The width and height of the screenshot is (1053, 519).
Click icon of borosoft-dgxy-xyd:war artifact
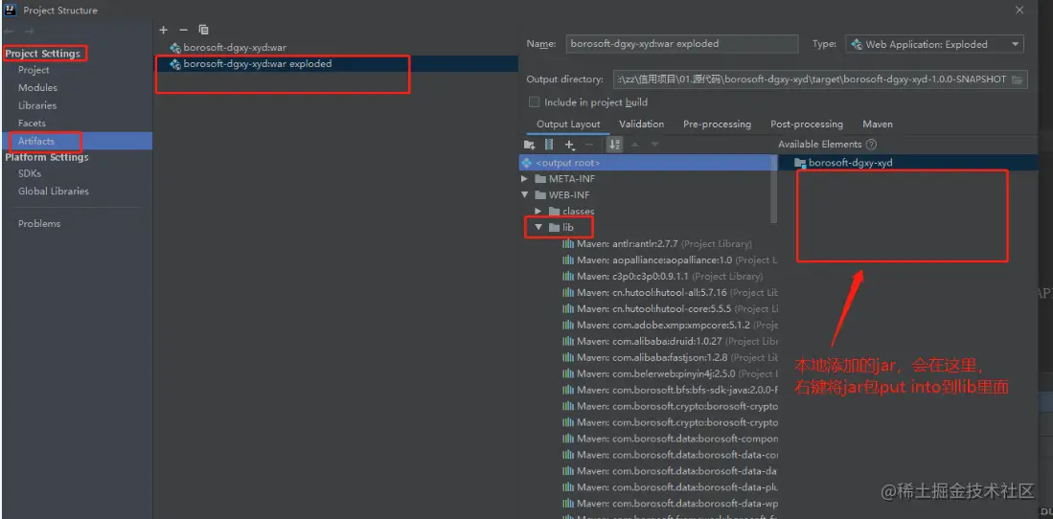tap(175, 48)
